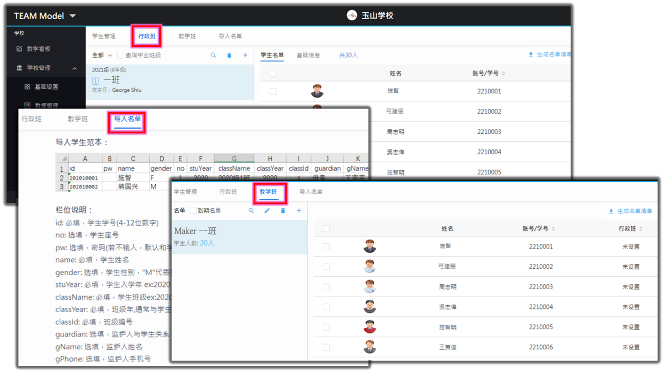The width and height of the screenshot is (666, 375).
Task: Click 生成名单清单 in the 教学班 window
Action: click(630, 211)
